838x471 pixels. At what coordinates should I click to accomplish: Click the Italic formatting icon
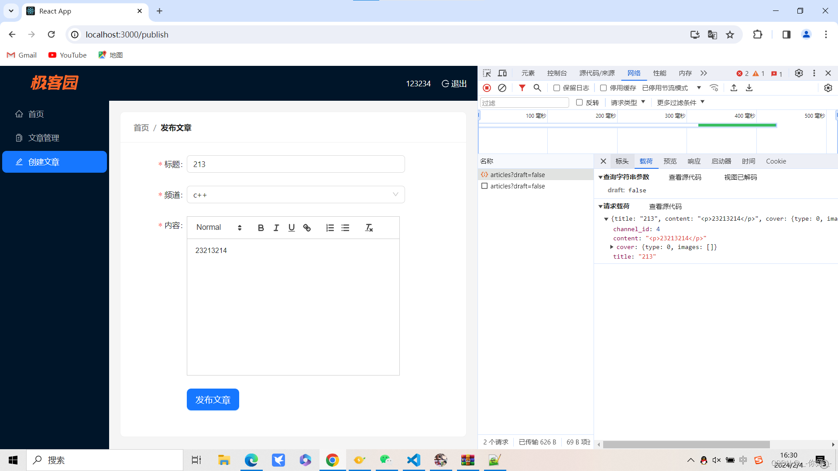point(276,228)
